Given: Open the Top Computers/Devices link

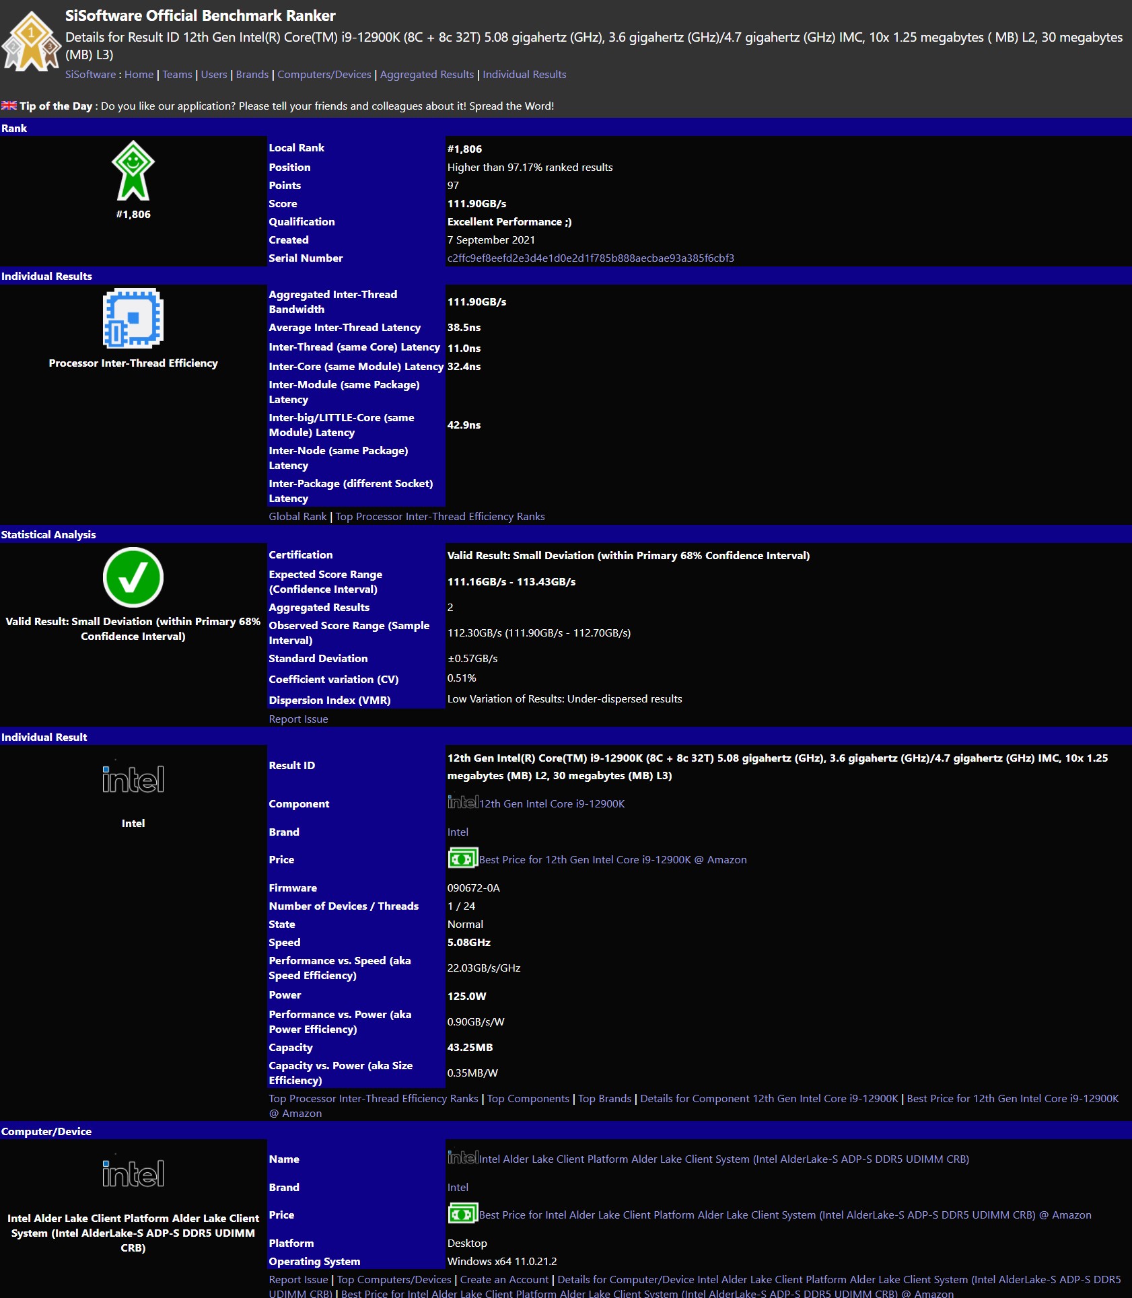Looking at the screenshot, I should point(394,1280).
